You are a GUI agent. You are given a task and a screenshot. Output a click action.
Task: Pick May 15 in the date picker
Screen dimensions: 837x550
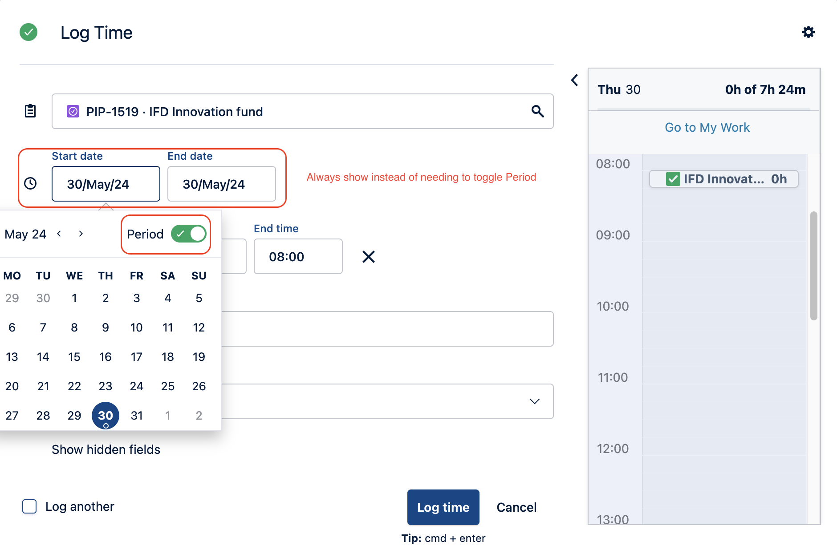tap(74, 357)
